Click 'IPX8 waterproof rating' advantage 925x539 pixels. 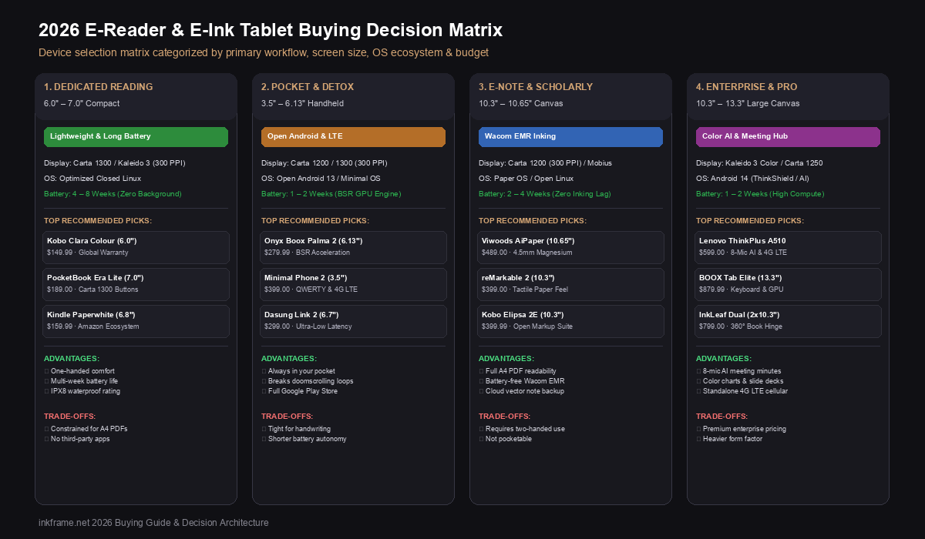tap(86, 391)
